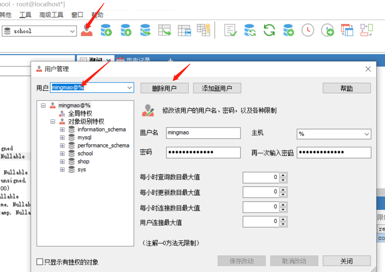Click the checklist document toolbar icon
Image resolution: width=385 pixels, height=272 pixels.
[x=230, y=30]
